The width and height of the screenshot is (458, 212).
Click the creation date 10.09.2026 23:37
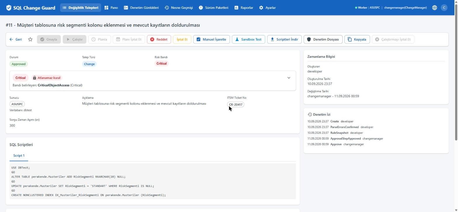tap(320, 84)
